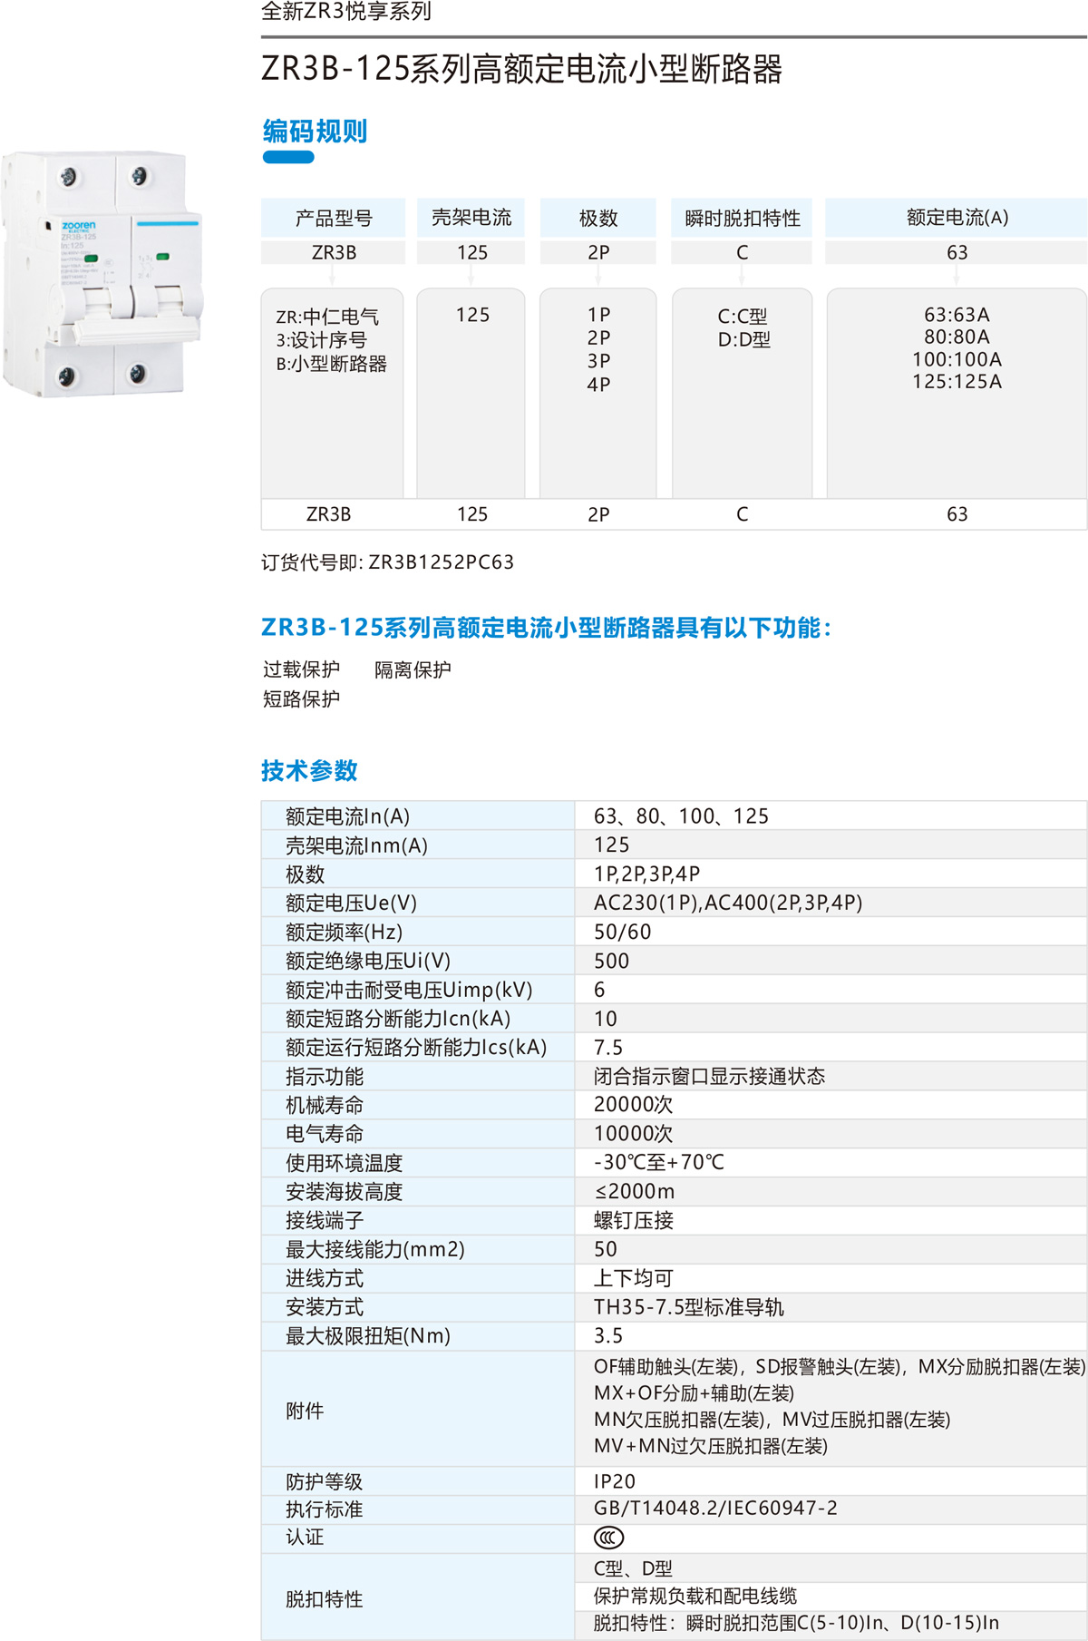Click the 编码规则 section heading
The width and height of the screenshot is (1088, 1641).
(x=315, y=132)
